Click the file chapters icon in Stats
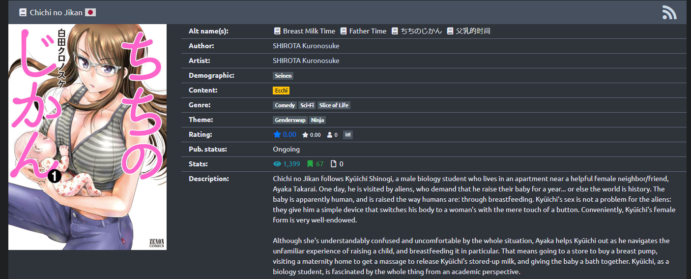The width and height of the screenshot is (691, 279). pyautogui.click(x=334, y=164)
